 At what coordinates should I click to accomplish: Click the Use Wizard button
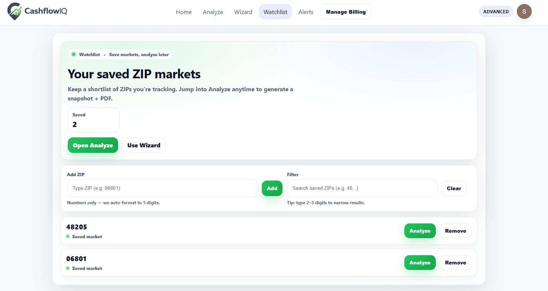pos(144,145)
